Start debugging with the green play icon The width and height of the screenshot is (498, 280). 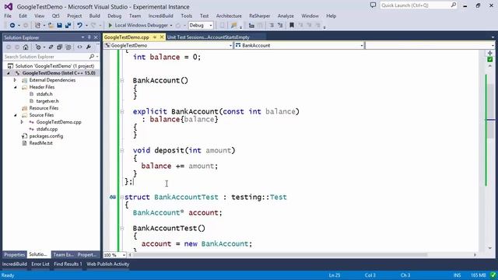[110, 25]
